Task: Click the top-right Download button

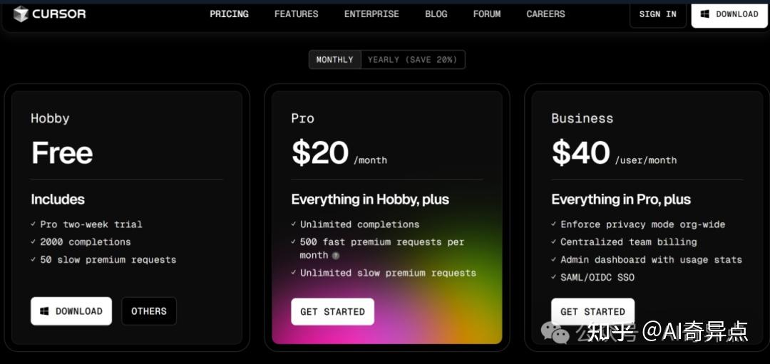Action: [729, 14]
